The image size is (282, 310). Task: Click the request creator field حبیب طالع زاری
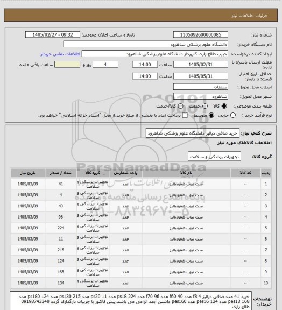tap(155, 54)
